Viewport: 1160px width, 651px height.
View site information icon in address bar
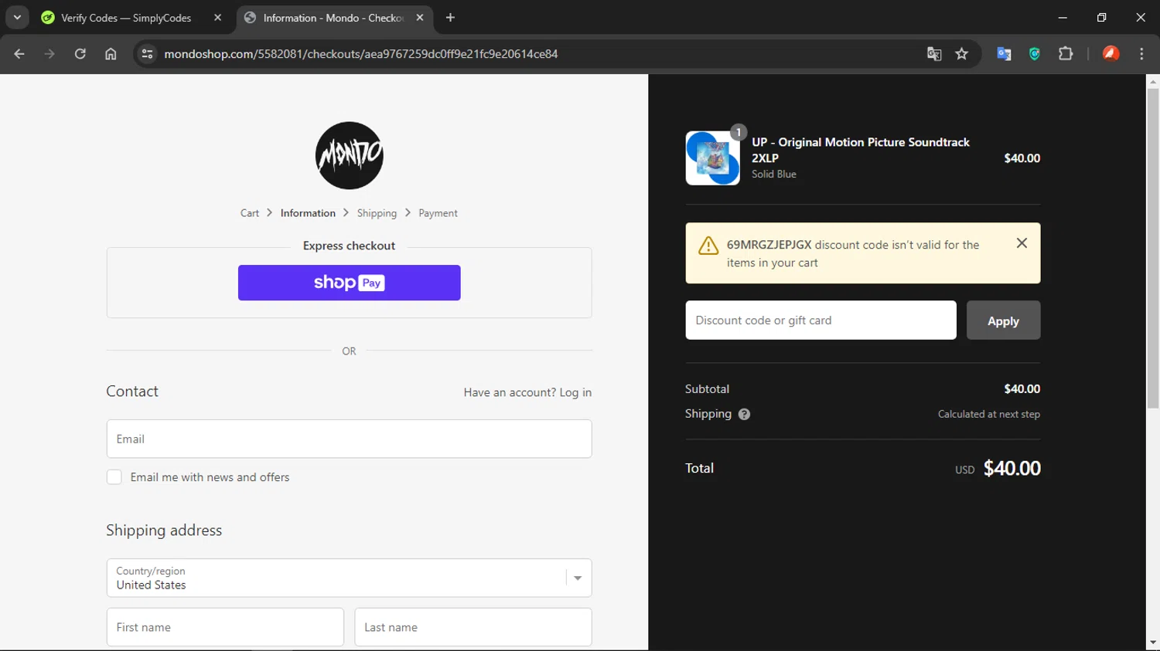147,54
